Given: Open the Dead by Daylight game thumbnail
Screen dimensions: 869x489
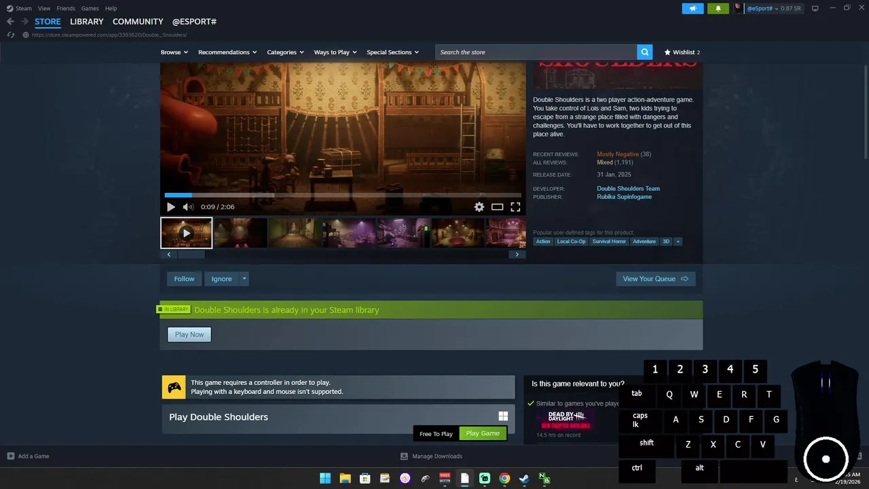Looking at the screenshot, I should click(566, 418).
